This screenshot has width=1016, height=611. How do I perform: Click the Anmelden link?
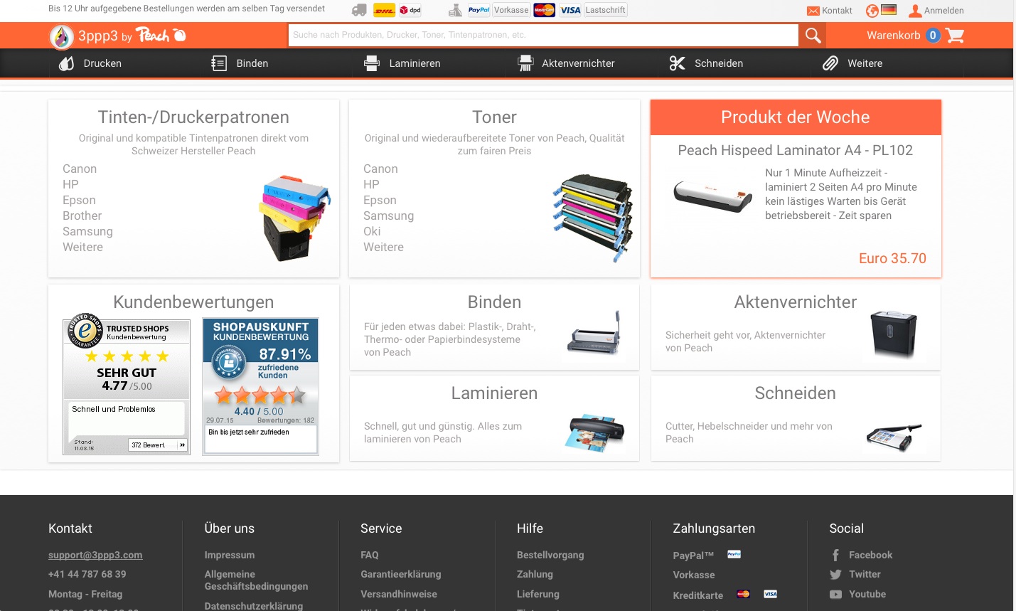click(x=943, y=11)
